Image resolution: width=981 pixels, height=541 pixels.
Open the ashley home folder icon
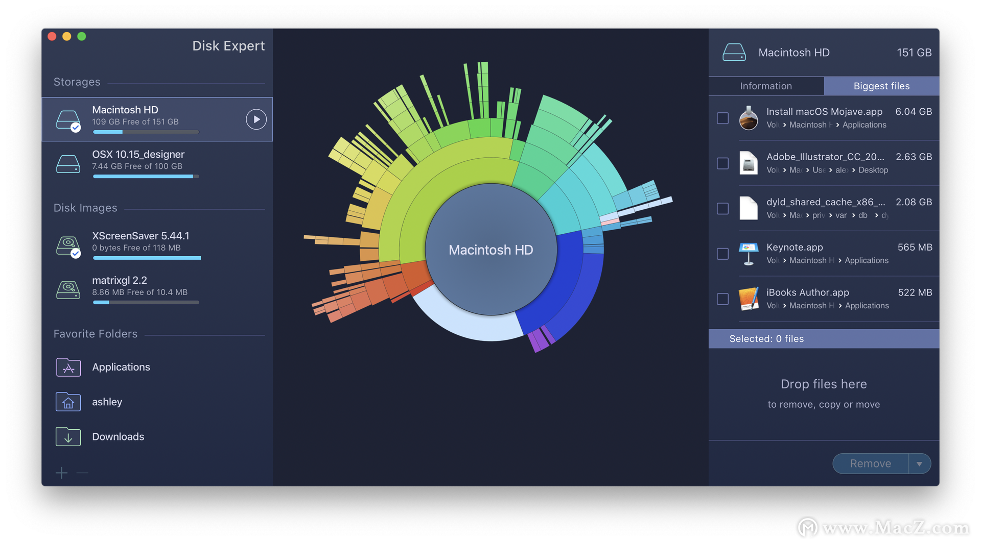pyautogui.click(x=68, y=402)
